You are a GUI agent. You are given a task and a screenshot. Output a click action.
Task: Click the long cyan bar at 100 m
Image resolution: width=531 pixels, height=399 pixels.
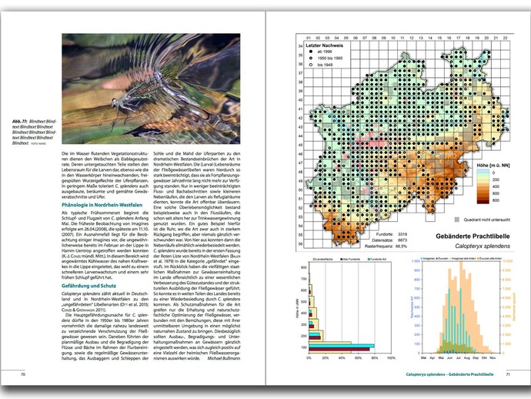pos(342,346)
